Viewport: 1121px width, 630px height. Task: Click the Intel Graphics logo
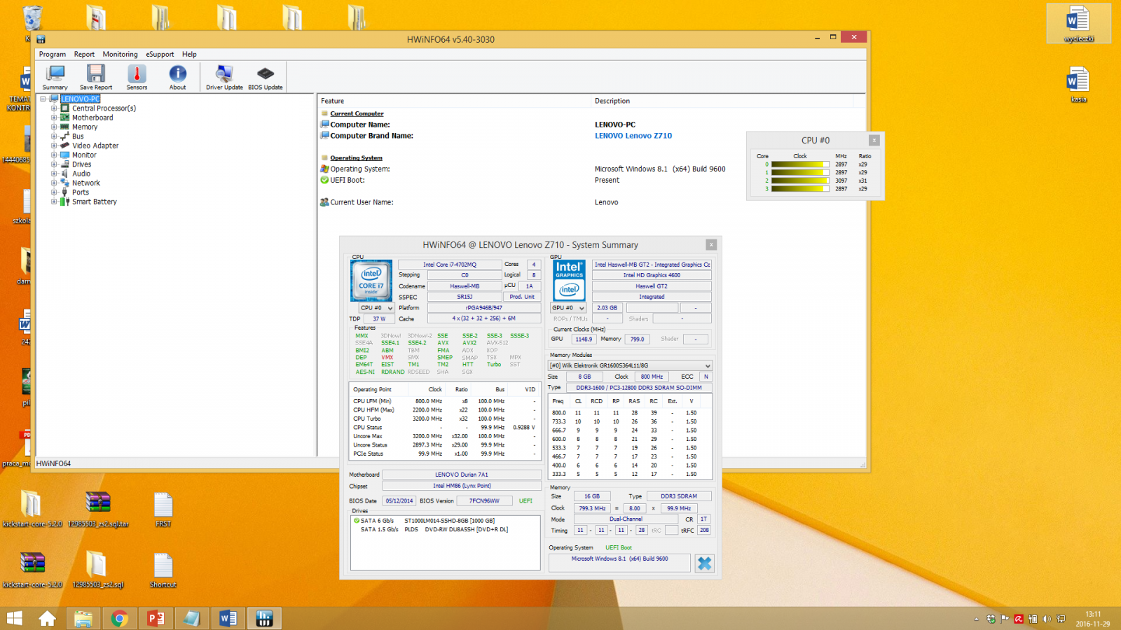(569, 281)
